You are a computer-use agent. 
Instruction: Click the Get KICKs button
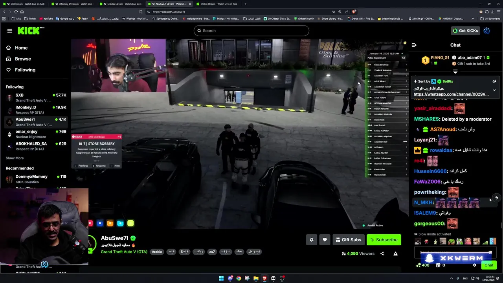point(465,31)
